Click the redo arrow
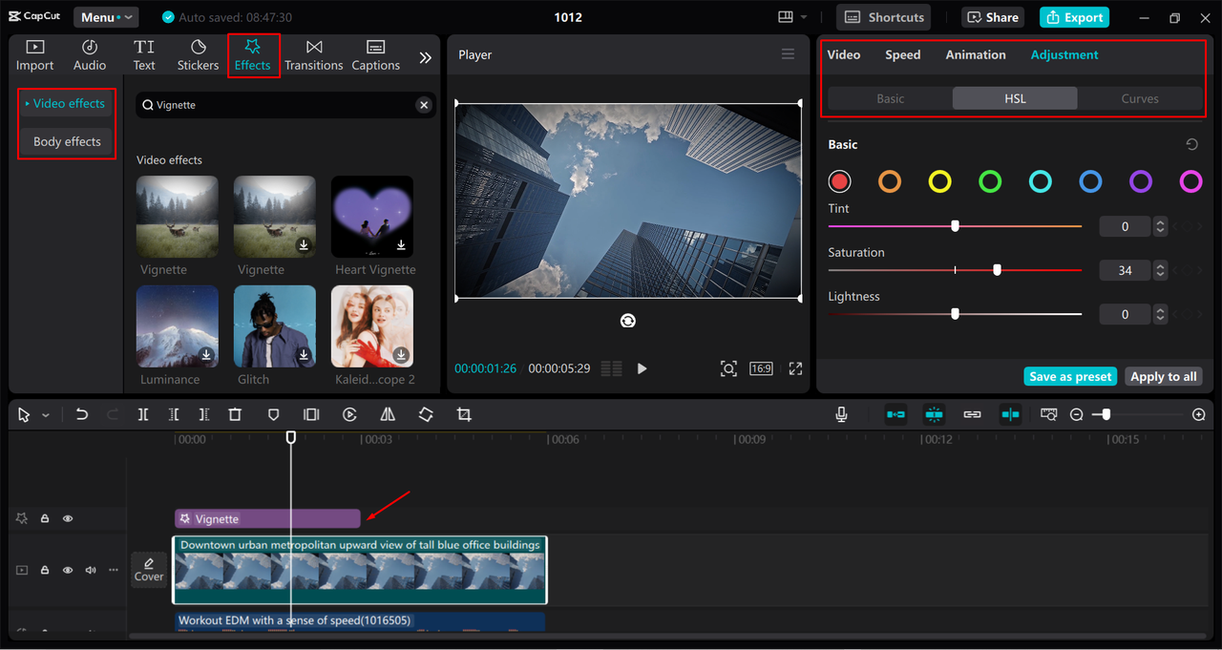The width and height of the screenshot is (1222, 650). point(113,414)
